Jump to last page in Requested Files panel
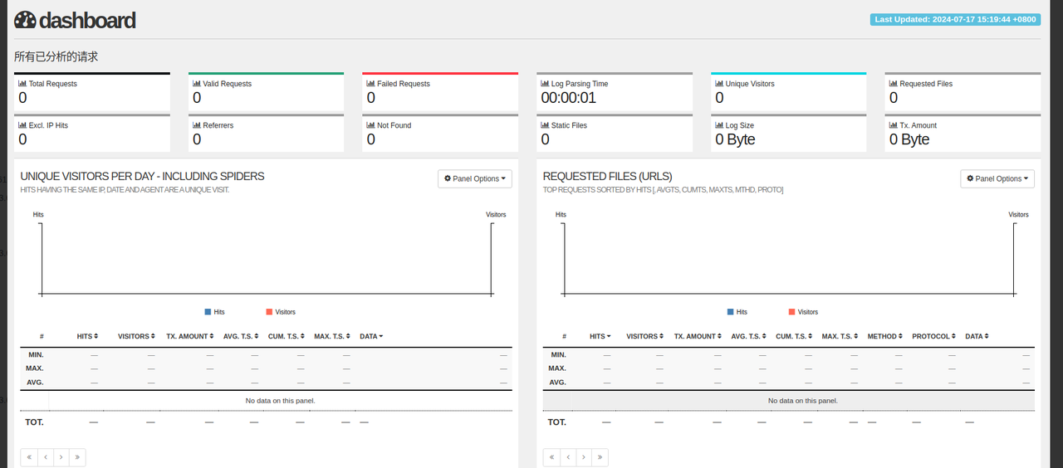Image resolution: width=1063 pixels, height=468 pixels. click(600, 457)
